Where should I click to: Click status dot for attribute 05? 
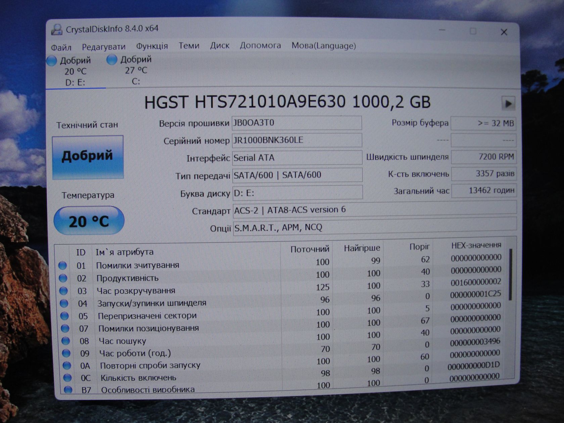(x=64, y=316)
